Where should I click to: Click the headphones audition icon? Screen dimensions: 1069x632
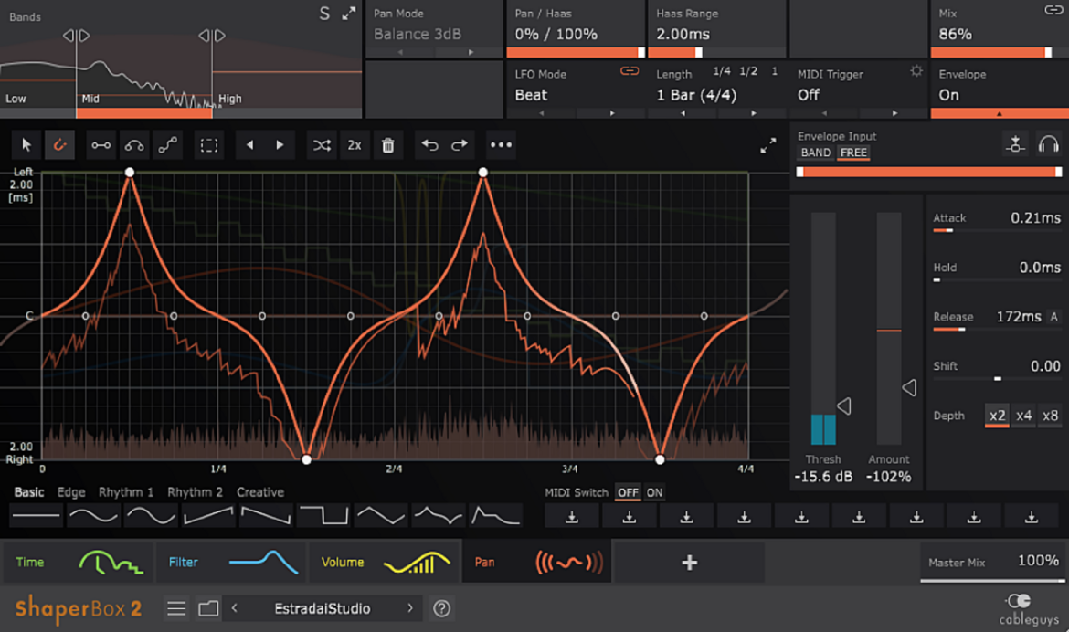pos(1049,144)
